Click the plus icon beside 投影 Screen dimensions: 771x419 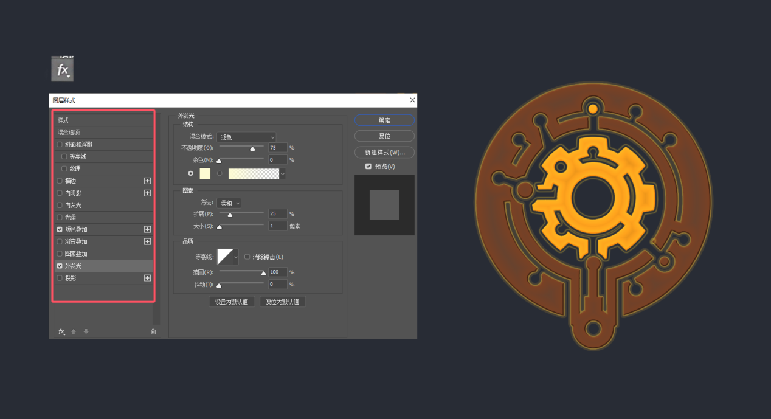pos(147,278)
